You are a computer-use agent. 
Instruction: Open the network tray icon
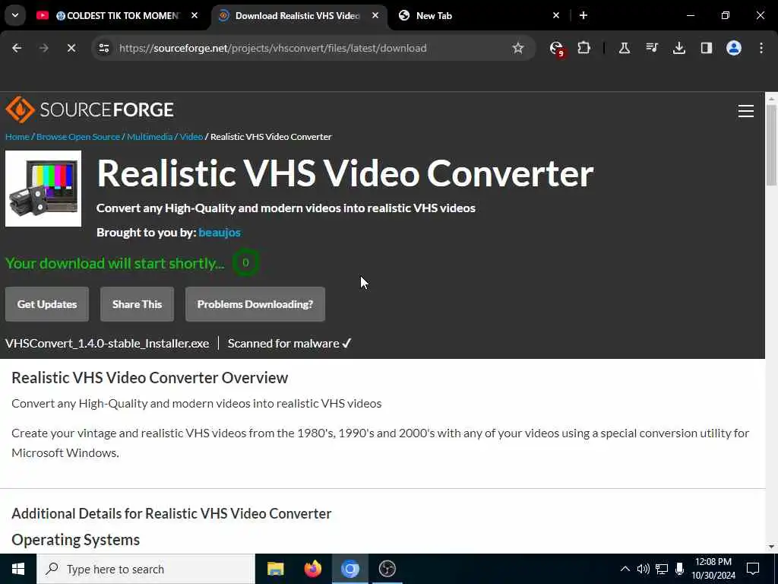(x=662, y=569)
